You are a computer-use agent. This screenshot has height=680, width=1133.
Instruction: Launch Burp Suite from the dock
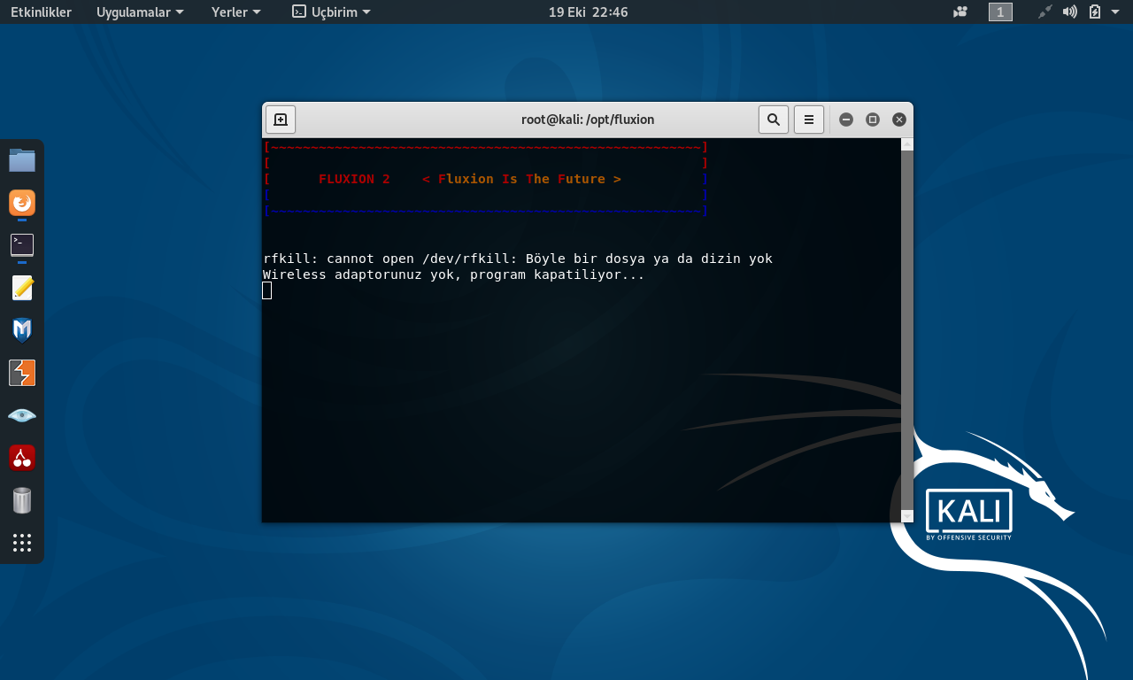pyautogui.click(x=22, y=373)
